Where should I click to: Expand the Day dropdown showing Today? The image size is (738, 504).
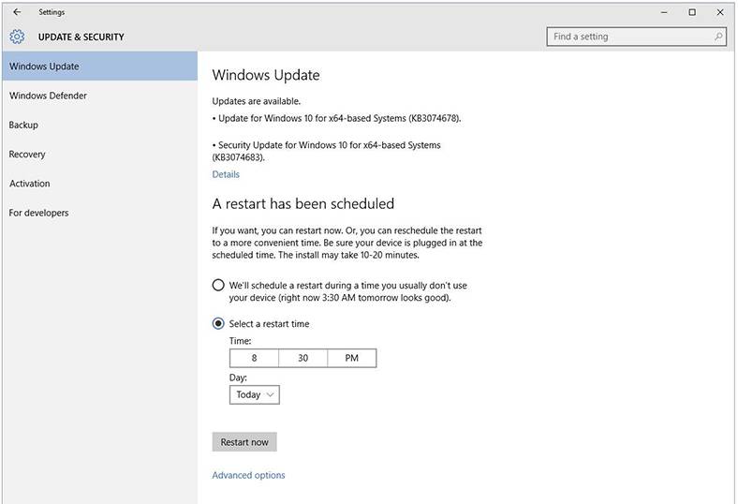(254, 394)
